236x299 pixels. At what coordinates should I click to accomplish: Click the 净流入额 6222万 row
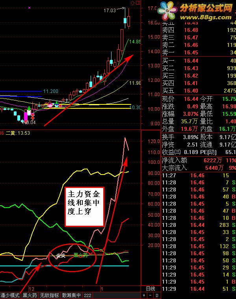tap(199, 160)
